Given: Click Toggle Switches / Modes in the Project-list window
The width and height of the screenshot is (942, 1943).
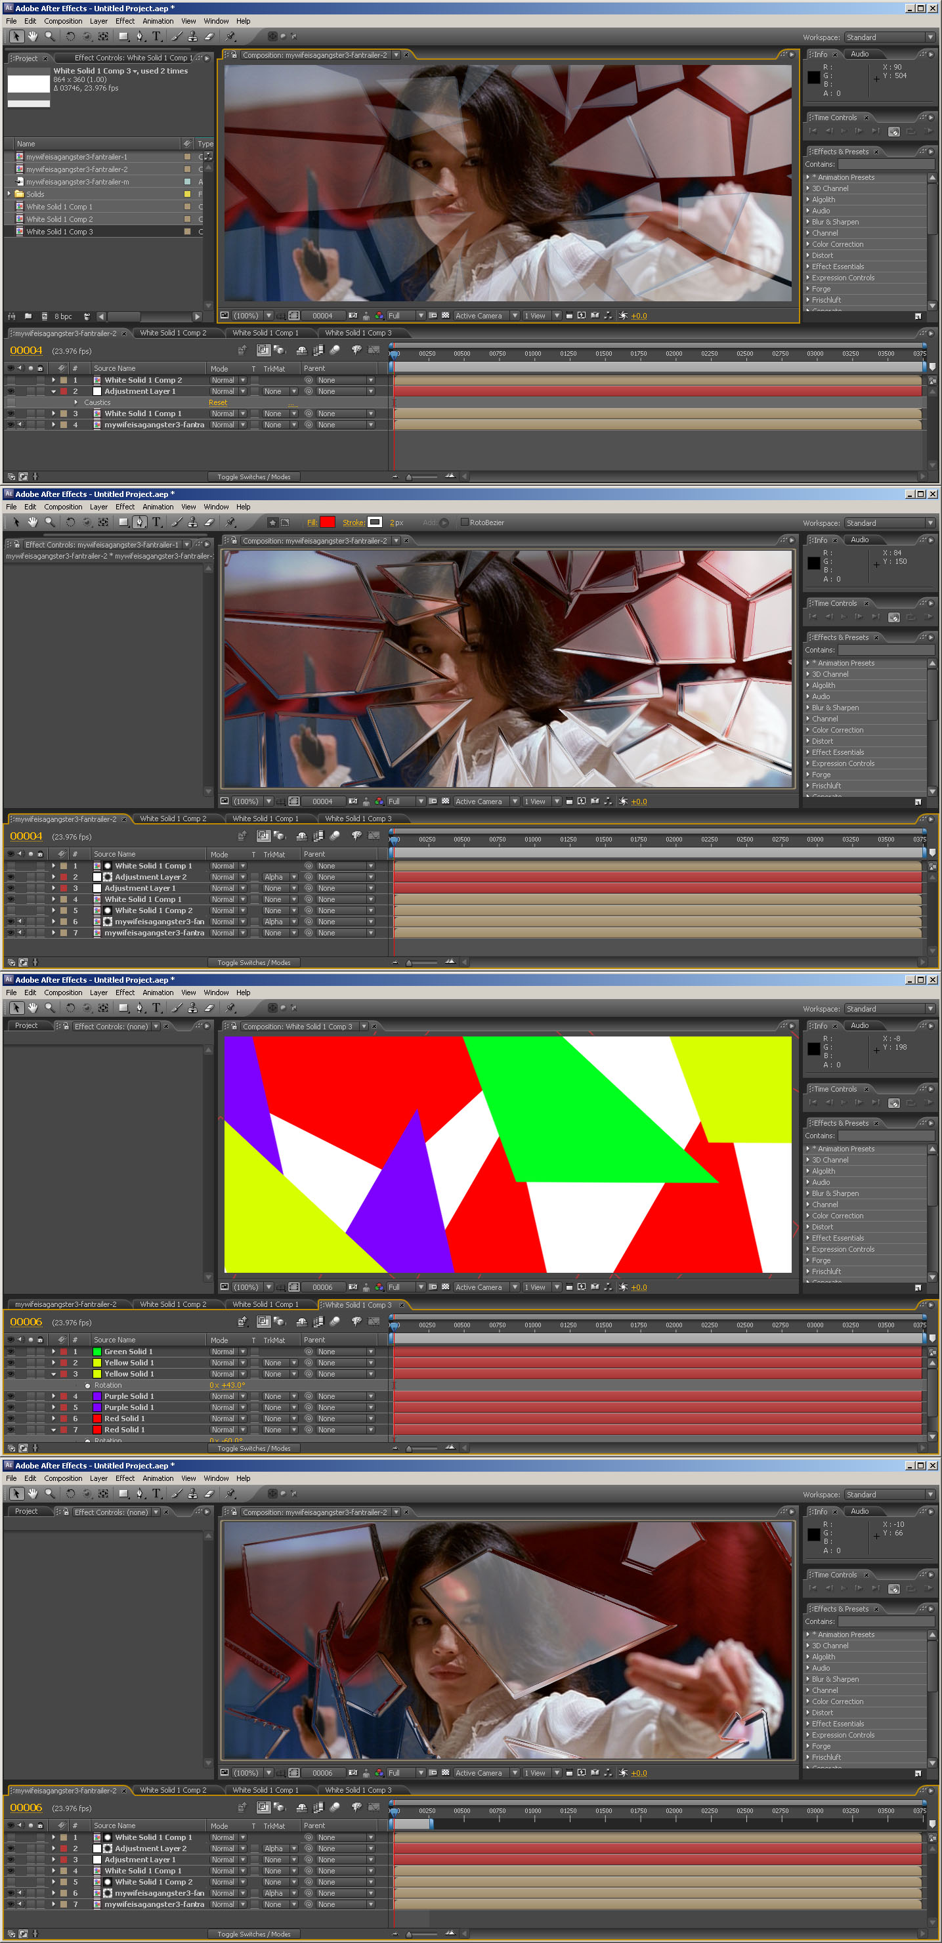Looking at the screenshot, I should (x=253, y=477).
